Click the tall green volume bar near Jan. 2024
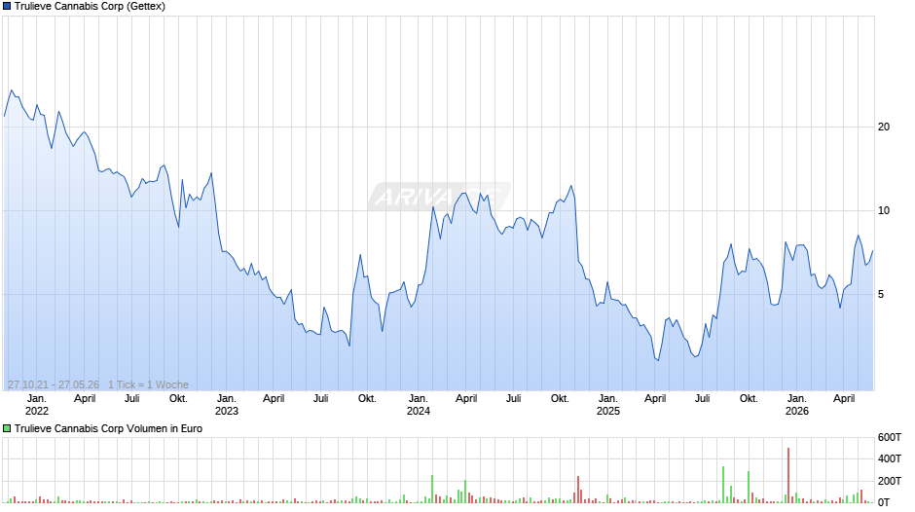The image size is (915, 512). (x=432, y=489)
